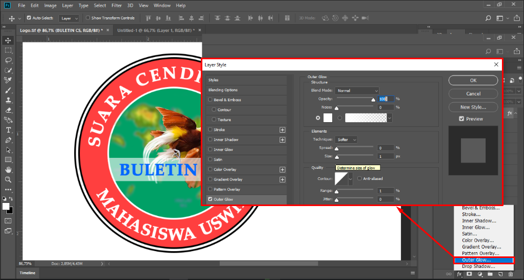524x280 pixels.
Task: Uncheck the Outer Glow checkbox
Action: [x=210, y=199]
